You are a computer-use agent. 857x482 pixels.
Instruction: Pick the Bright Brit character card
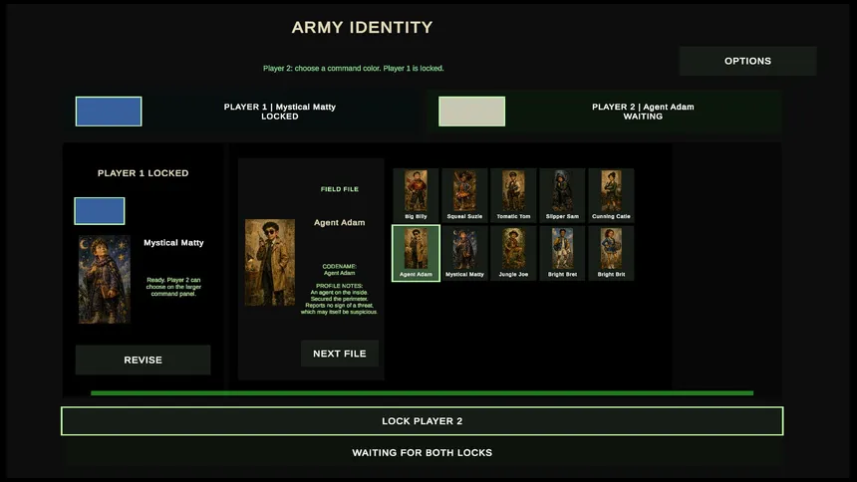point(611,253)
